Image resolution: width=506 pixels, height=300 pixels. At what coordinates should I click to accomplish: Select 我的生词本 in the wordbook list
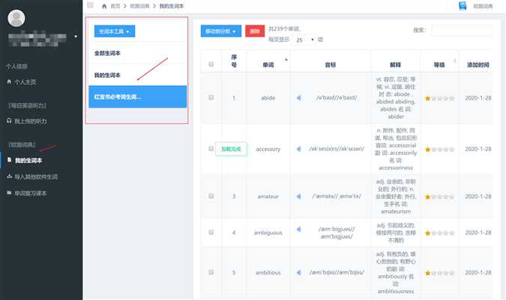tap(107, 76)
